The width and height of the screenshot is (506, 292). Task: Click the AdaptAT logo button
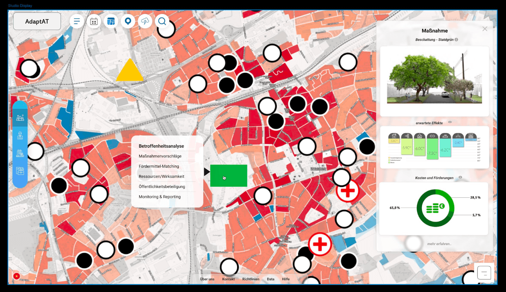pos(37,21)
